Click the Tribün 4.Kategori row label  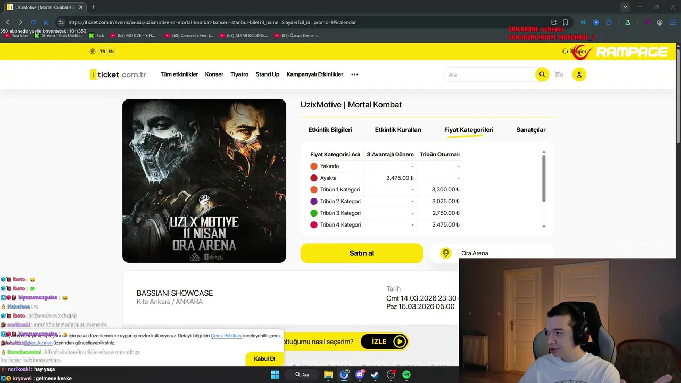(x=340, y=225)
